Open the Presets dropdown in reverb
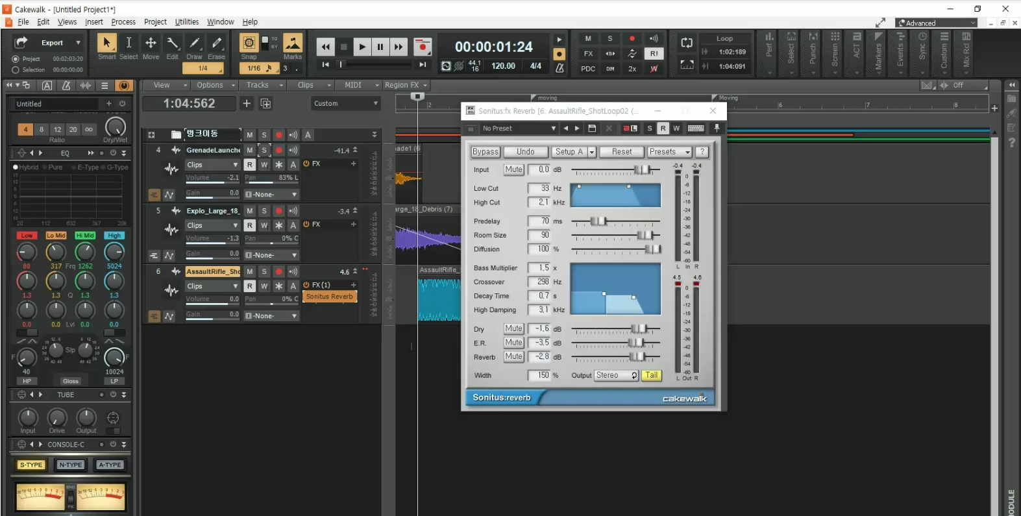Viewport: 1021px width, 516px height. [x=670, y=152]
